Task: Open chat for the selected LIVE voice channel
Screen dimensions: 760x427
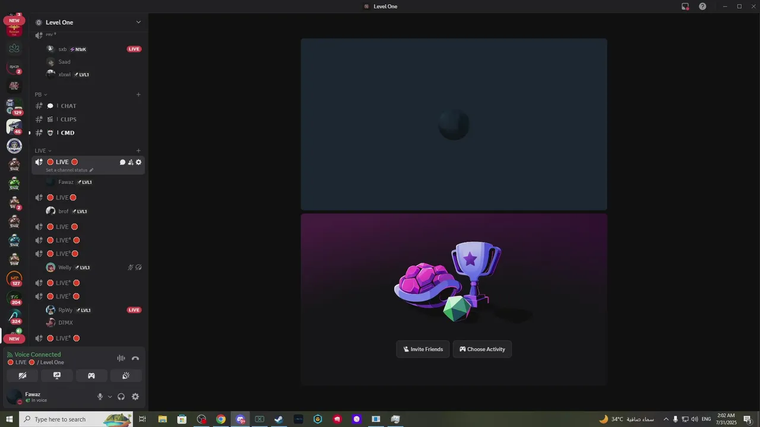Action: pos(122,162)
